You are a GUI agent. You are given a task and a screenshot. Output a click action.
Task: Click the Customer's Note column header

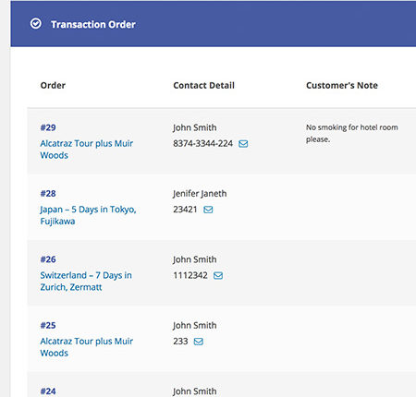click(342, 85)
